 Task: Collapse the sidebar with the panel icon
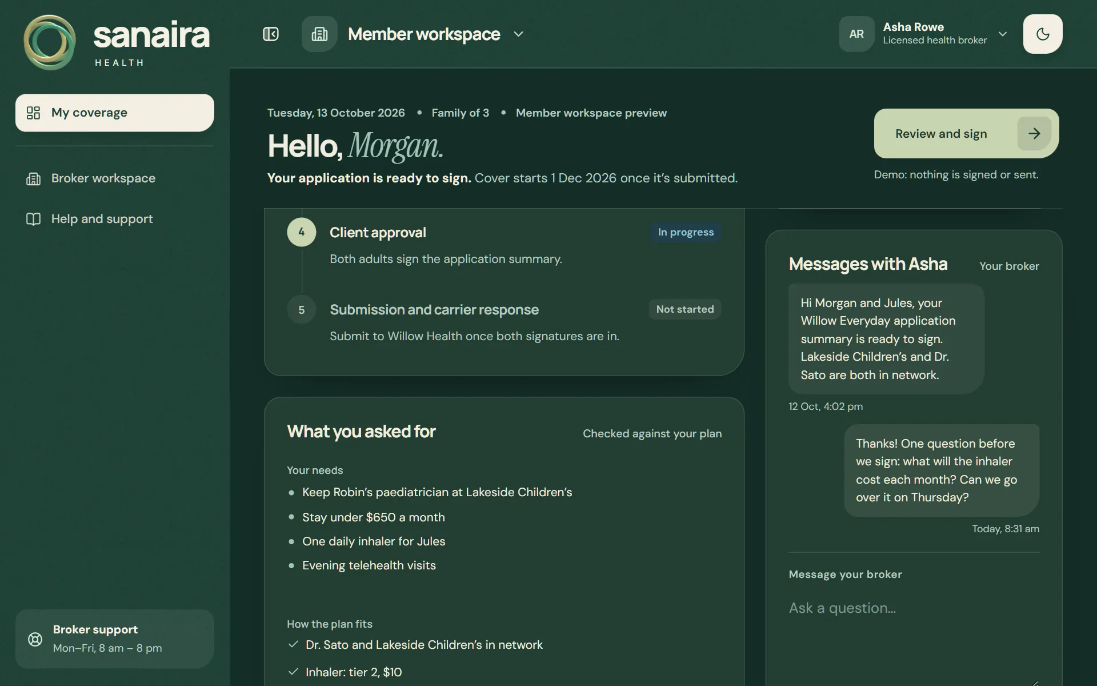[271, 34]
